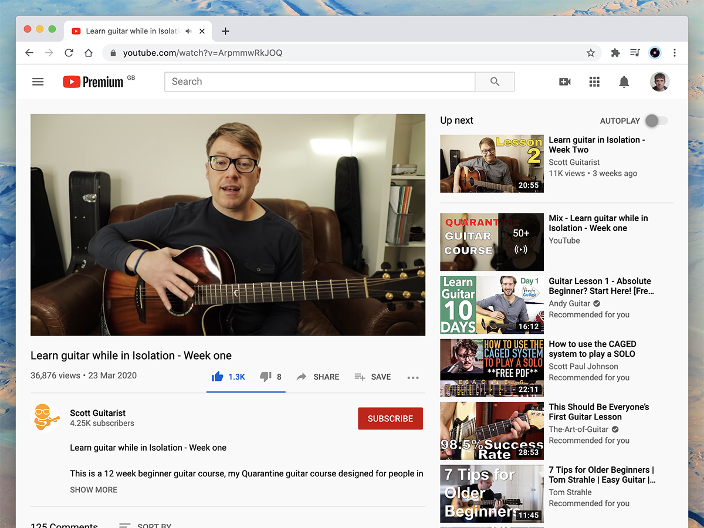Image resolution: width=704 pixels, height=528 pixels.
Task: Open a new browser tab
Action: (226, 31)
